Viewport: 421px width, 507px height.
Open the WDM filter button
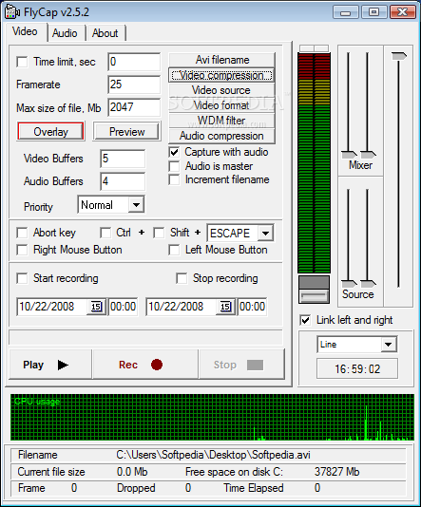(222, 121)
